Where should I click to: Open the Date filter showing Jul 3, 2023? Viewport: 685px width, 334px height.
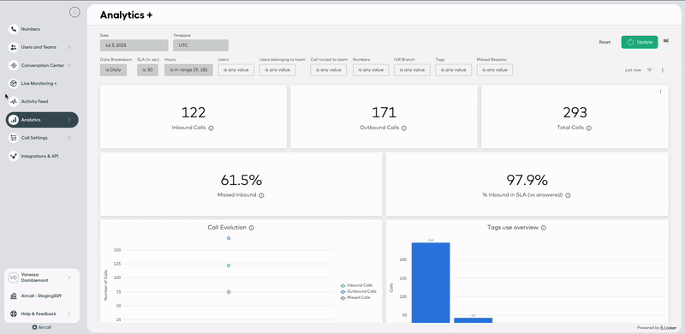point(134,45)
